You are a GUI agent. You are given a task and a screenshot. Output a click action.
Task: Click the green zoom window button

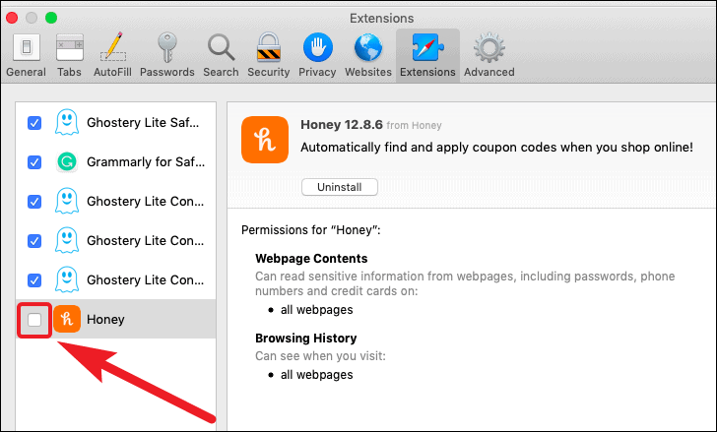pyautogui.click(x=51, y=18)
